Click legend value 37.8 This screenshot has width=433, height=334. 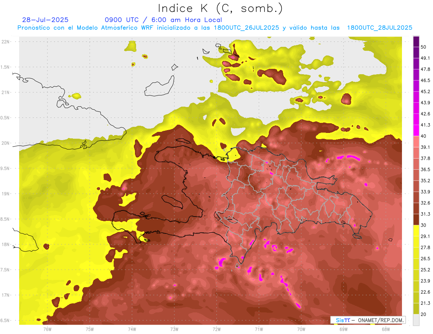click(x=425, y=158)
